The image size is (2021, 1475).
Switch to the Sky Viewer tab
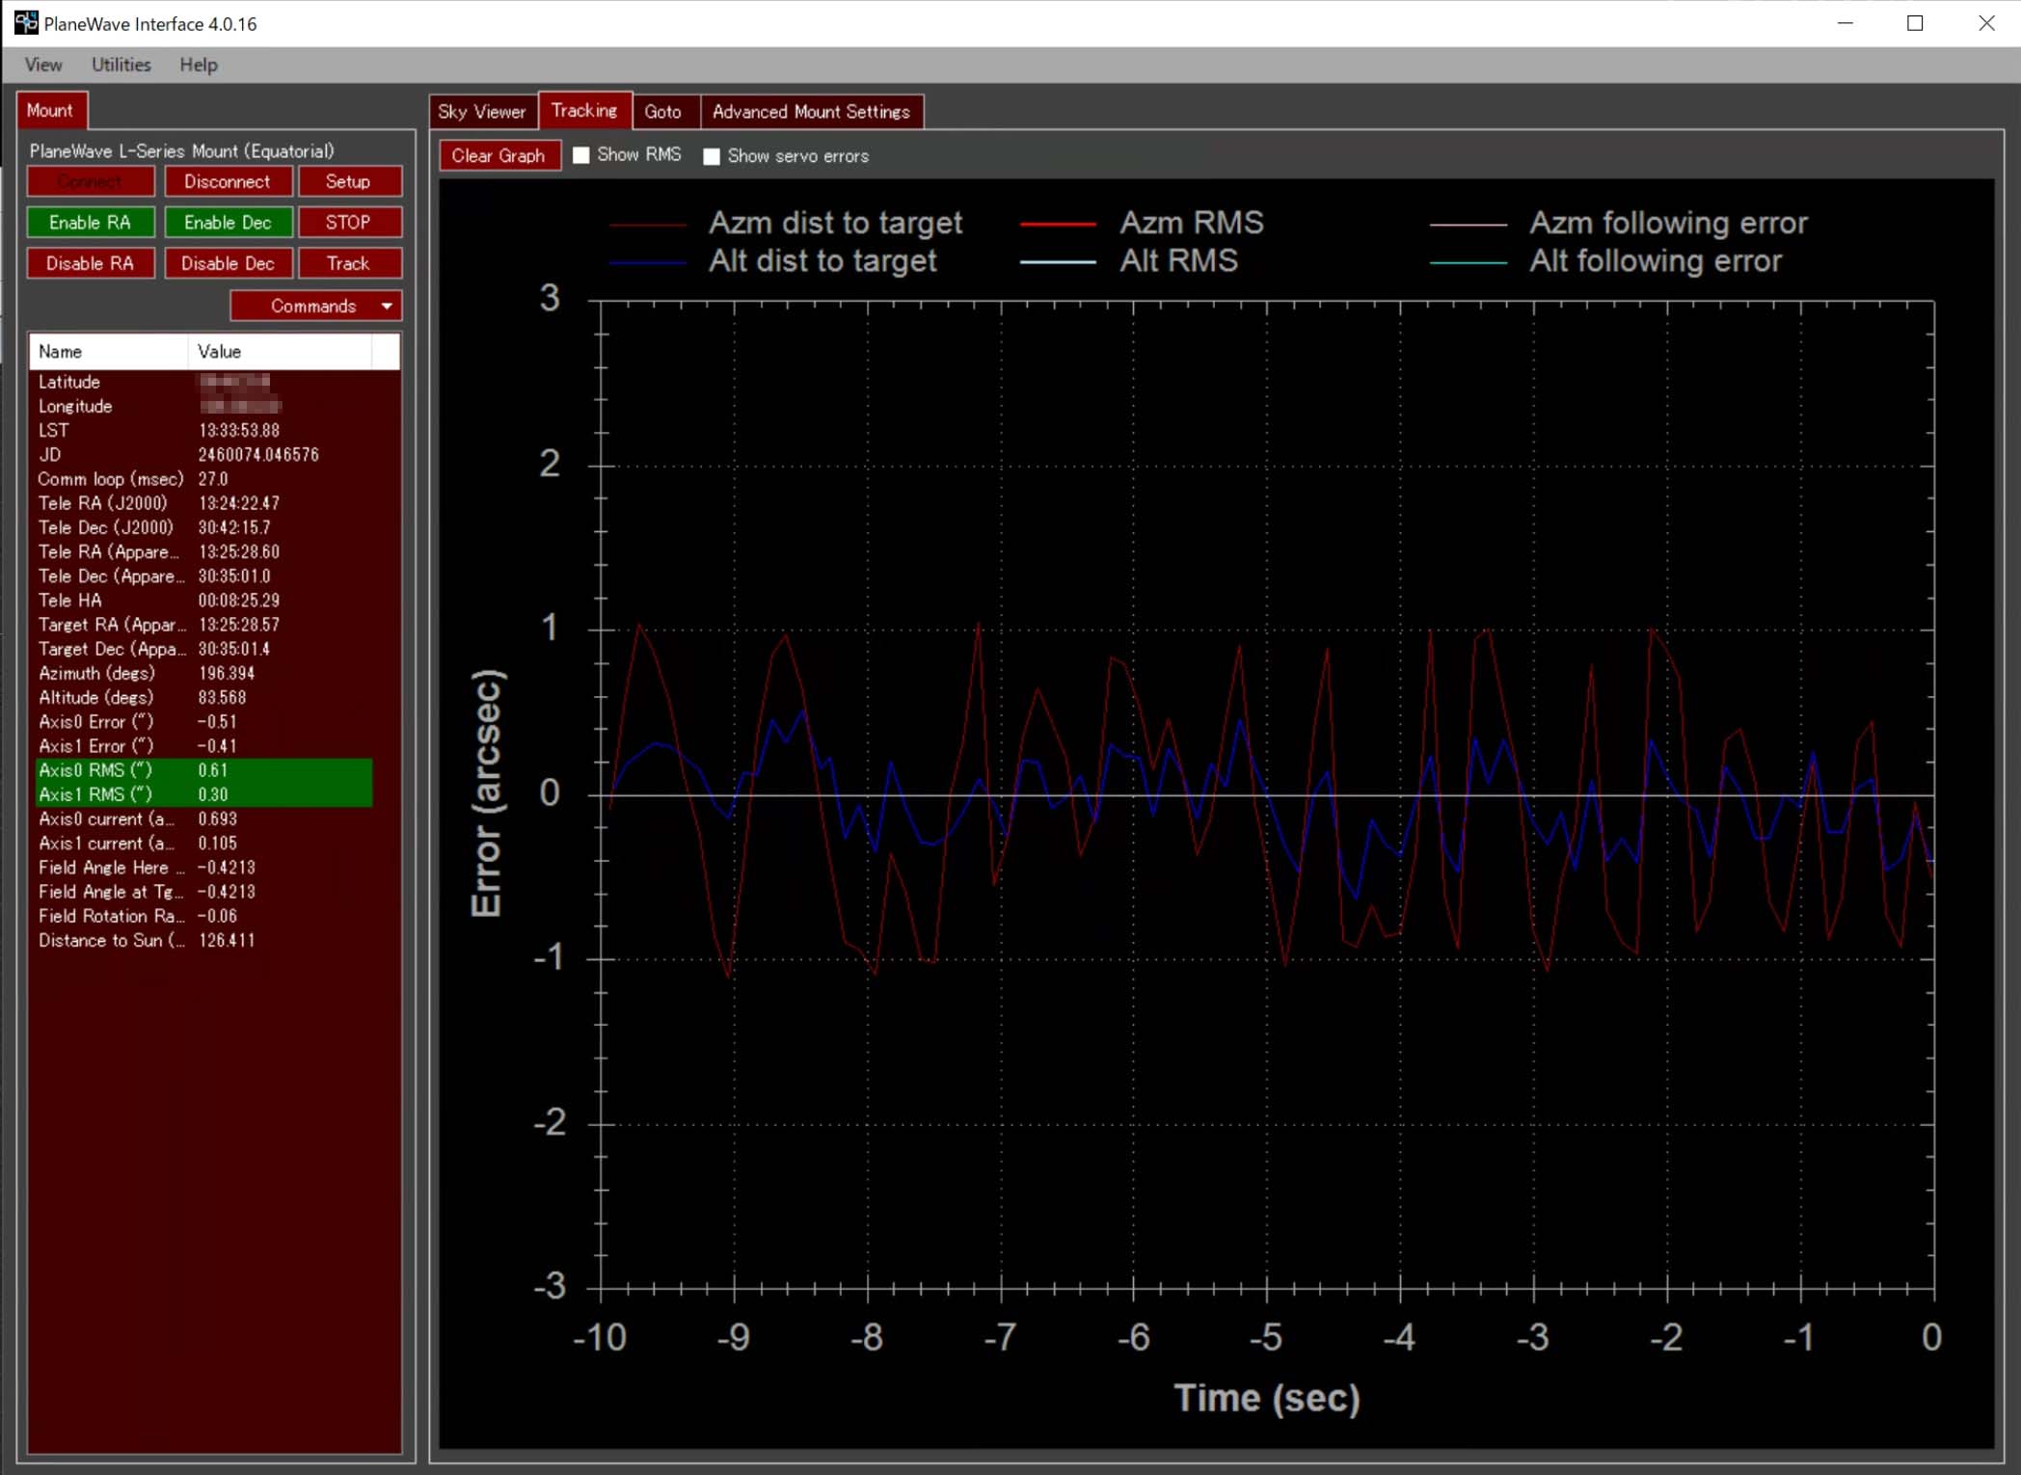(482, 111)
